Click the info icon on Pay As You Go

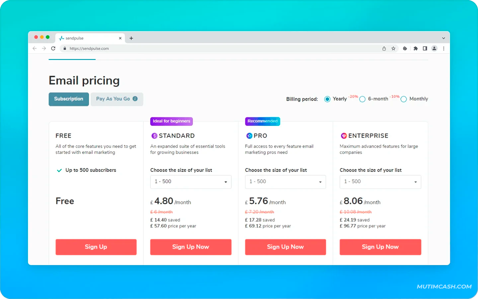tap(135, 99)
